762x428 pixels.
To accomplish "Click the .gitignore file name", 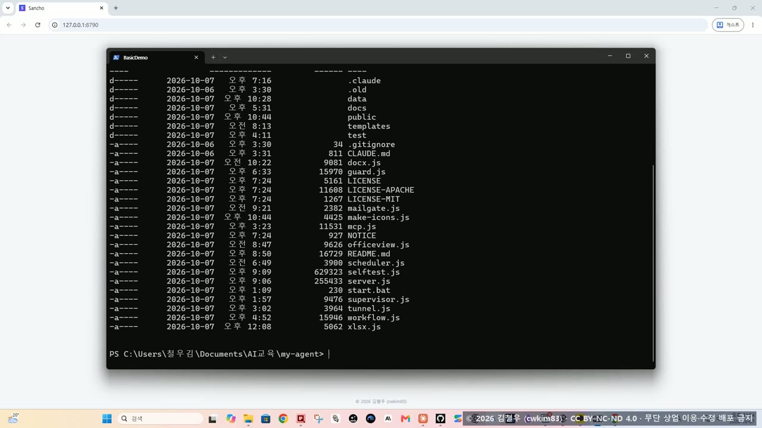I will (371, 144).
